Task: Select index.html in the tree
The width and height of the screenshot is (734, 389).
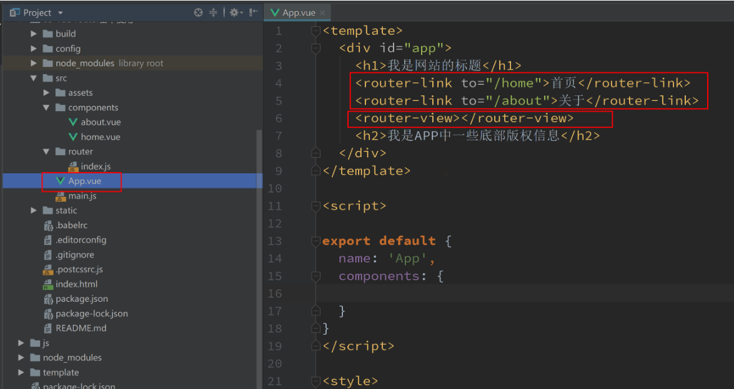Action: click(x=76, y=284)
